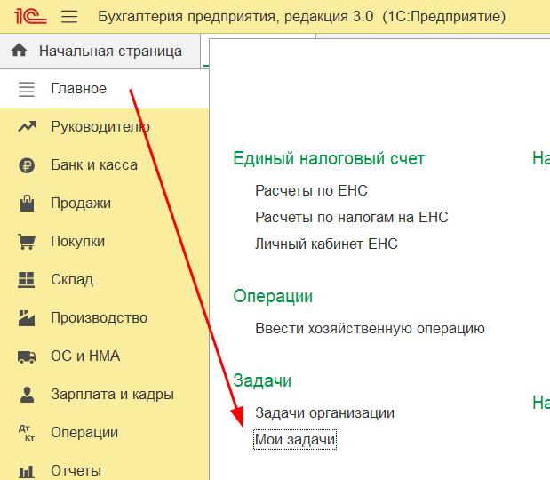Click the 1C logo icon

tap(30, 17)
